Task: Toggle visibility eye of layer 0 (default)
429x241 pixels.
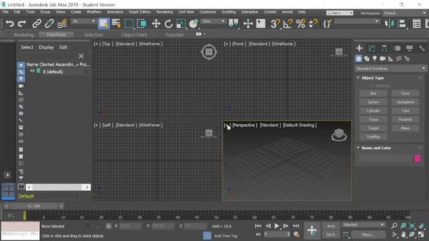Action: [32, 71]
